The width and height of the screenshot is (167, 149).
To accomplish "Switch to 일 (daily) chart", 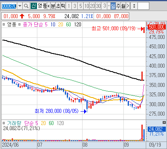I will click(113, 6).
